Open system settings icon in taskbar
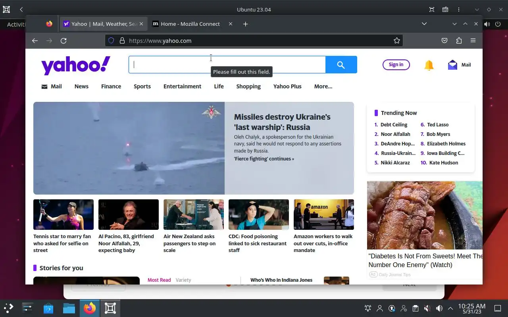508x317 pixels. tap(28, 308)
